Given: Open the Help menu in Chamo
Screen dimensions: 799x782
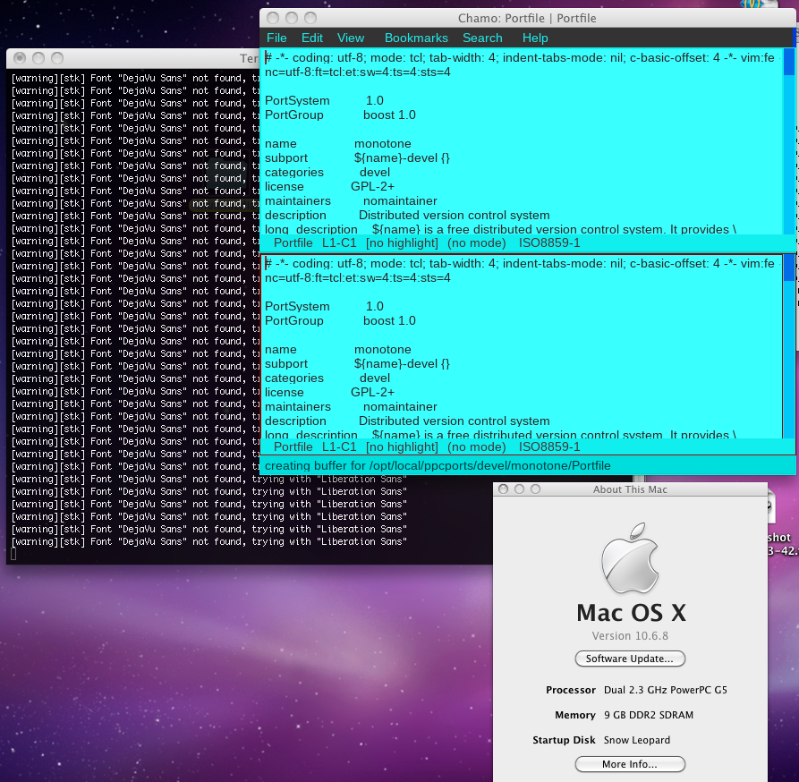Looking at the screenshot, I should (535, 38).
